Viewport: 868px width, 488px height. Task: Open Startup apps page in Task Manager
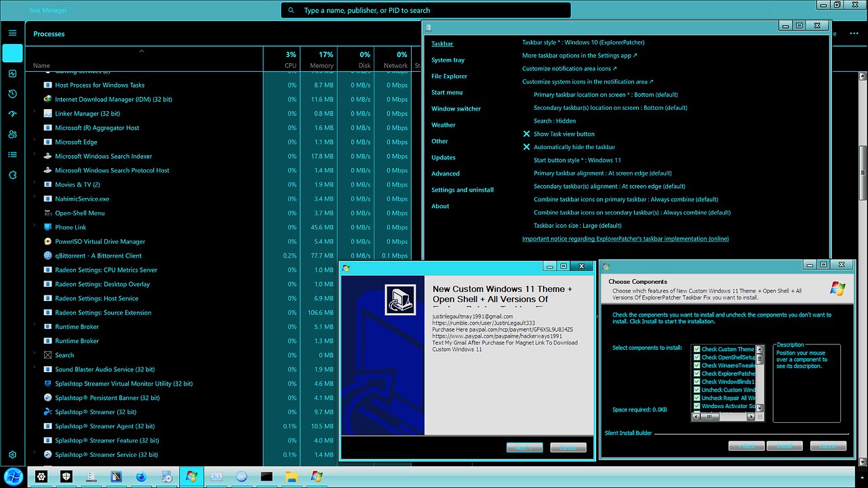tap(12, 114)
